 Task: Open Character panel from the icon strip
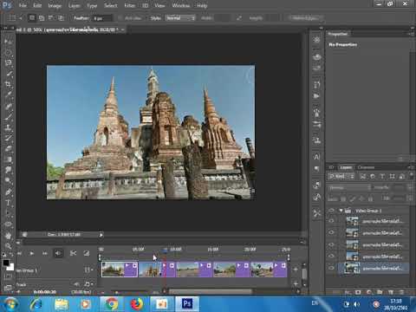tap(316, 157)
